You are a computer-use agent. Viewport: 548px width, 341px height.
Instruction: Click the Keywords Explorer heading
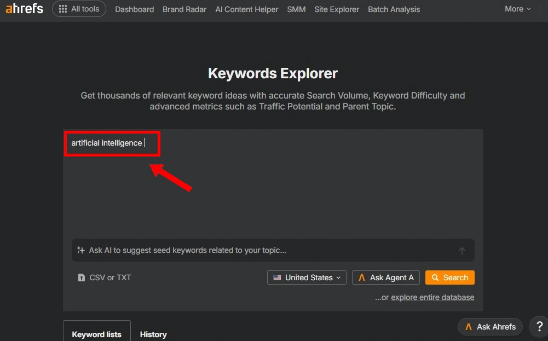coord(273,73)
